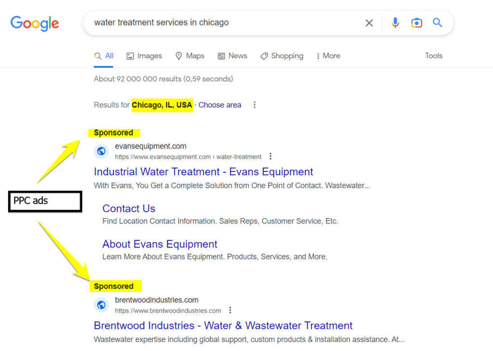Click the Images picture icon
This screenshot has height=351, width=493.
tap(130, 56)
